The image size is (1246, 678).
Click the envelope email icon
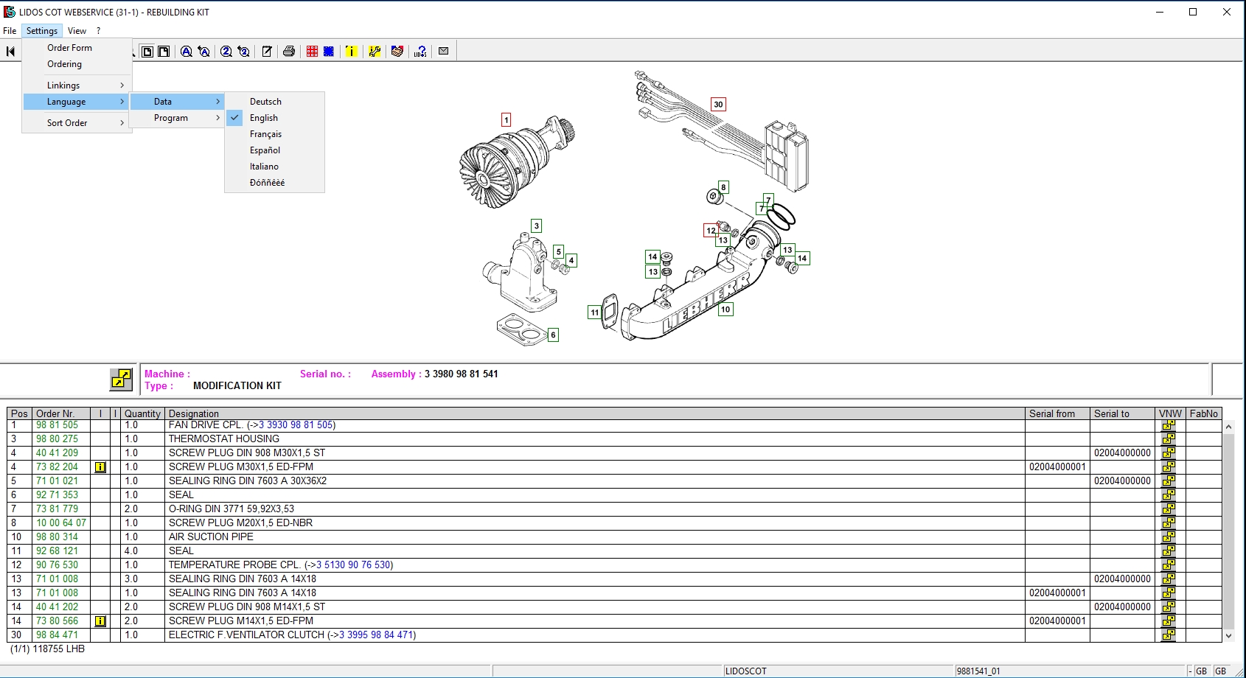click(x=443, y=52)
